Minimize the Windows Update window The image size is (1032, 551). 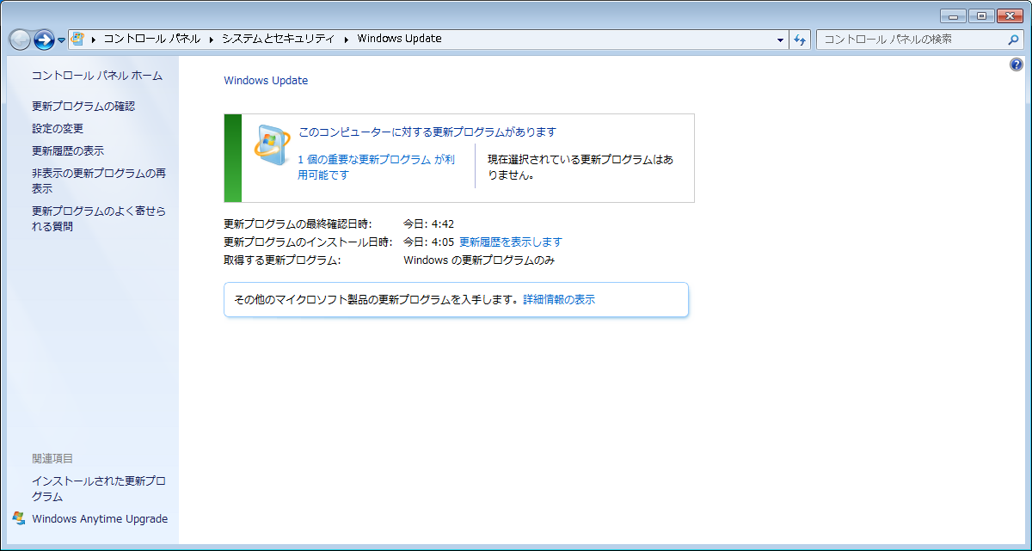953,15
